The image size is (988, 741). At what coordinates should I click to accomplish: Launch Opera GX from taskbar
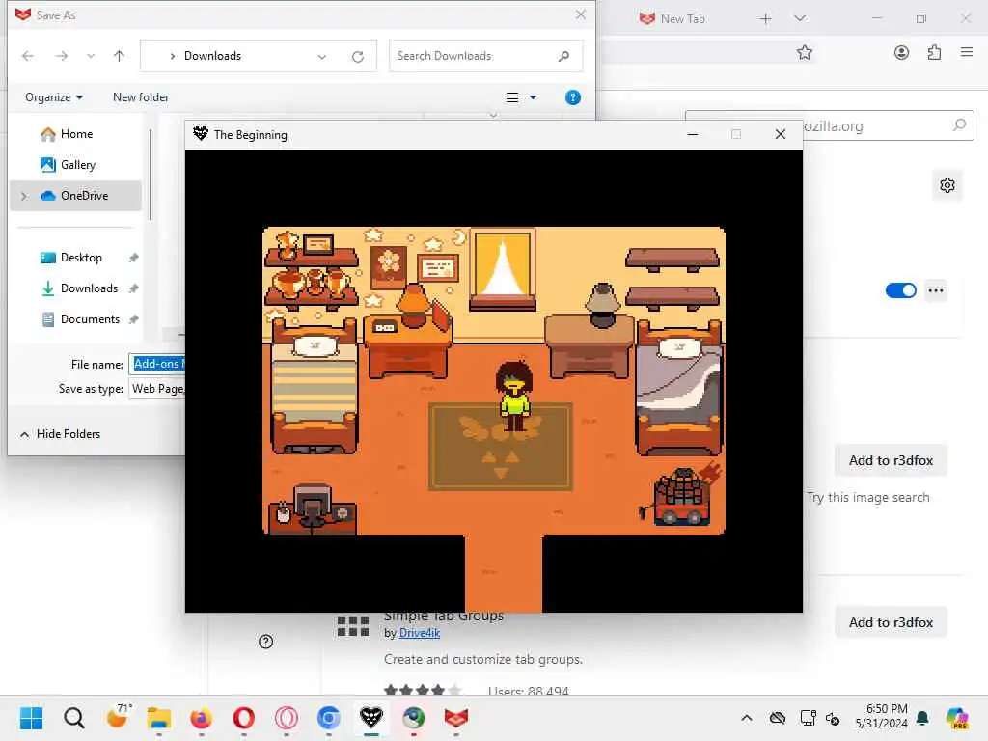coord(286,718)
